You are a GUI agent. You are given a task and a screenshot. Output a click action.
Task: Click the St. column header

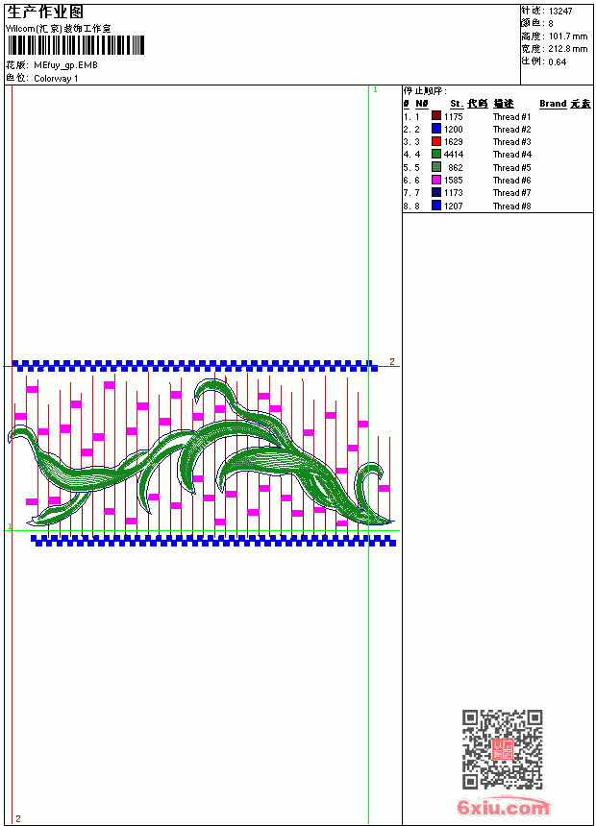457,104
